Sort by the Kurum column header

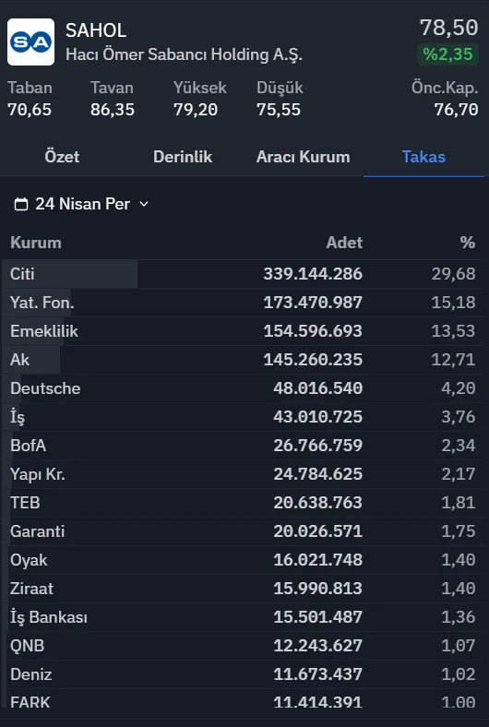(x=36, y=243)
